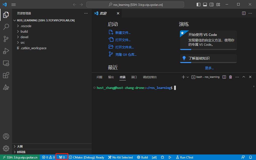This screenshot has width=256, height=160.
Task: Click the CMake Build status bar button
Action: pyautogui.click(x=142, y=157)
